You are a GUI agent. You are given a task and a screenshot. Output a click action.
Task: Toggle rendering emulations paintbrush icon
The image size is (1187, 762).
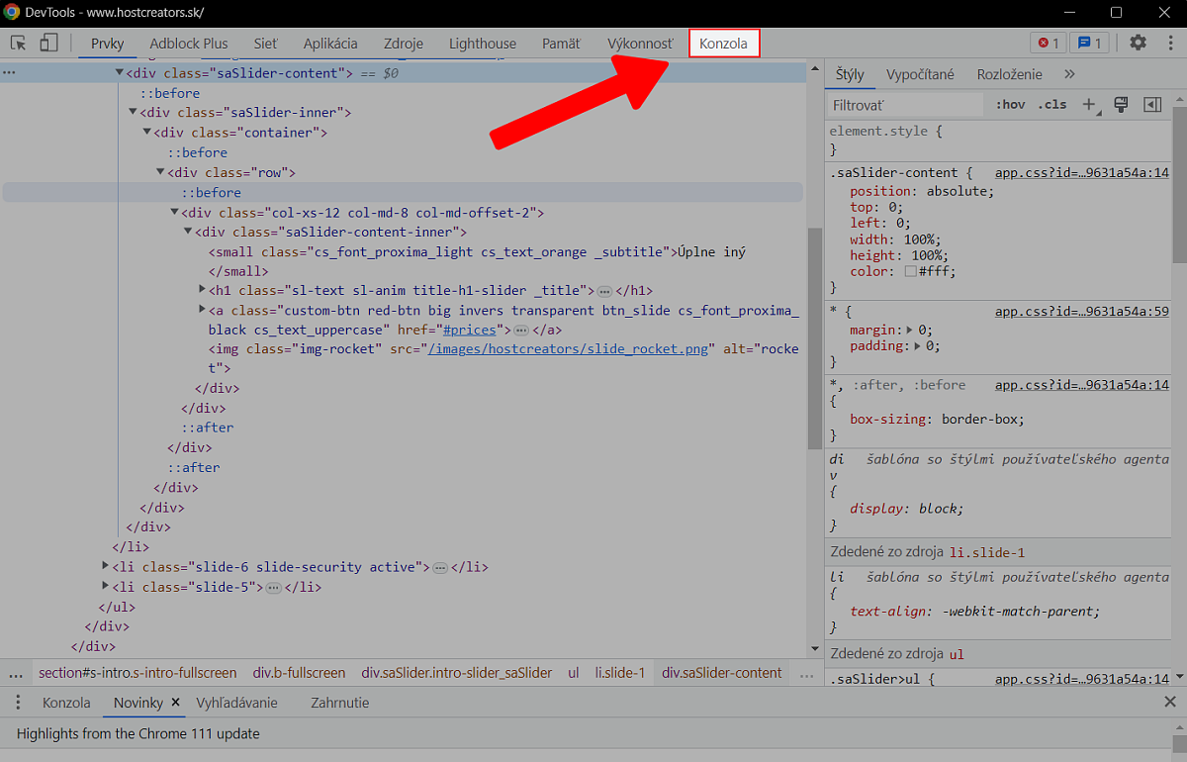[1122, 104]
